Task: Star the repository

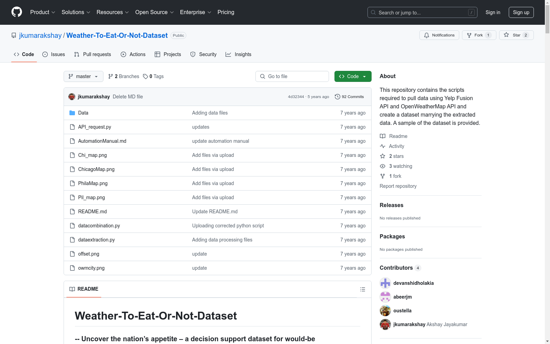Action: click(516, 35)
